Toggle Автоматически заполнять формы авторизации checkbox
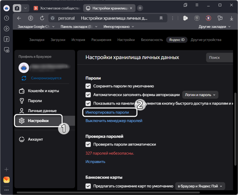The height and width of the screenshot is (195, 238). tap(88, 95)
